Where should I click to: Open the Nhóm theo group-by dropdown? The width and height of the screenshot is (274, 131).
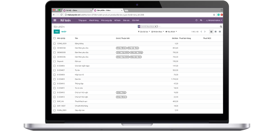158,32
